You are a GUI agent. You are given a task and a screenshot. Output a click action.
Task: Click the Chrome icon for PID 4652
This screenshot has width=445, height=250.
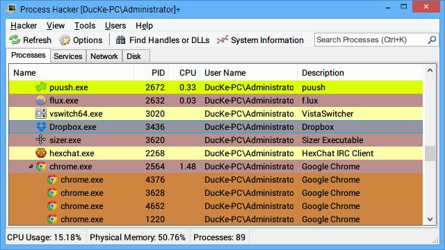[x=52, y=206]
